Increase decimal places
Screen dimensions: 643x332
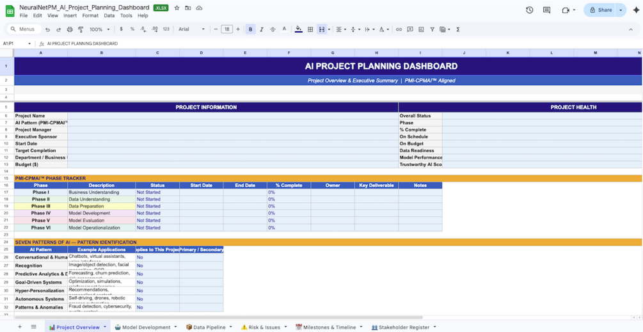click(155, 29)
